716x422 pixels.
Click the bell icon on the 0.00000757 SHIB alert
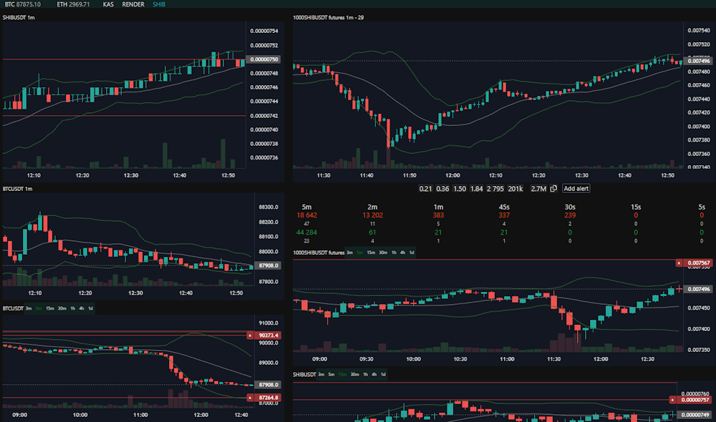(x=672, y=400)
